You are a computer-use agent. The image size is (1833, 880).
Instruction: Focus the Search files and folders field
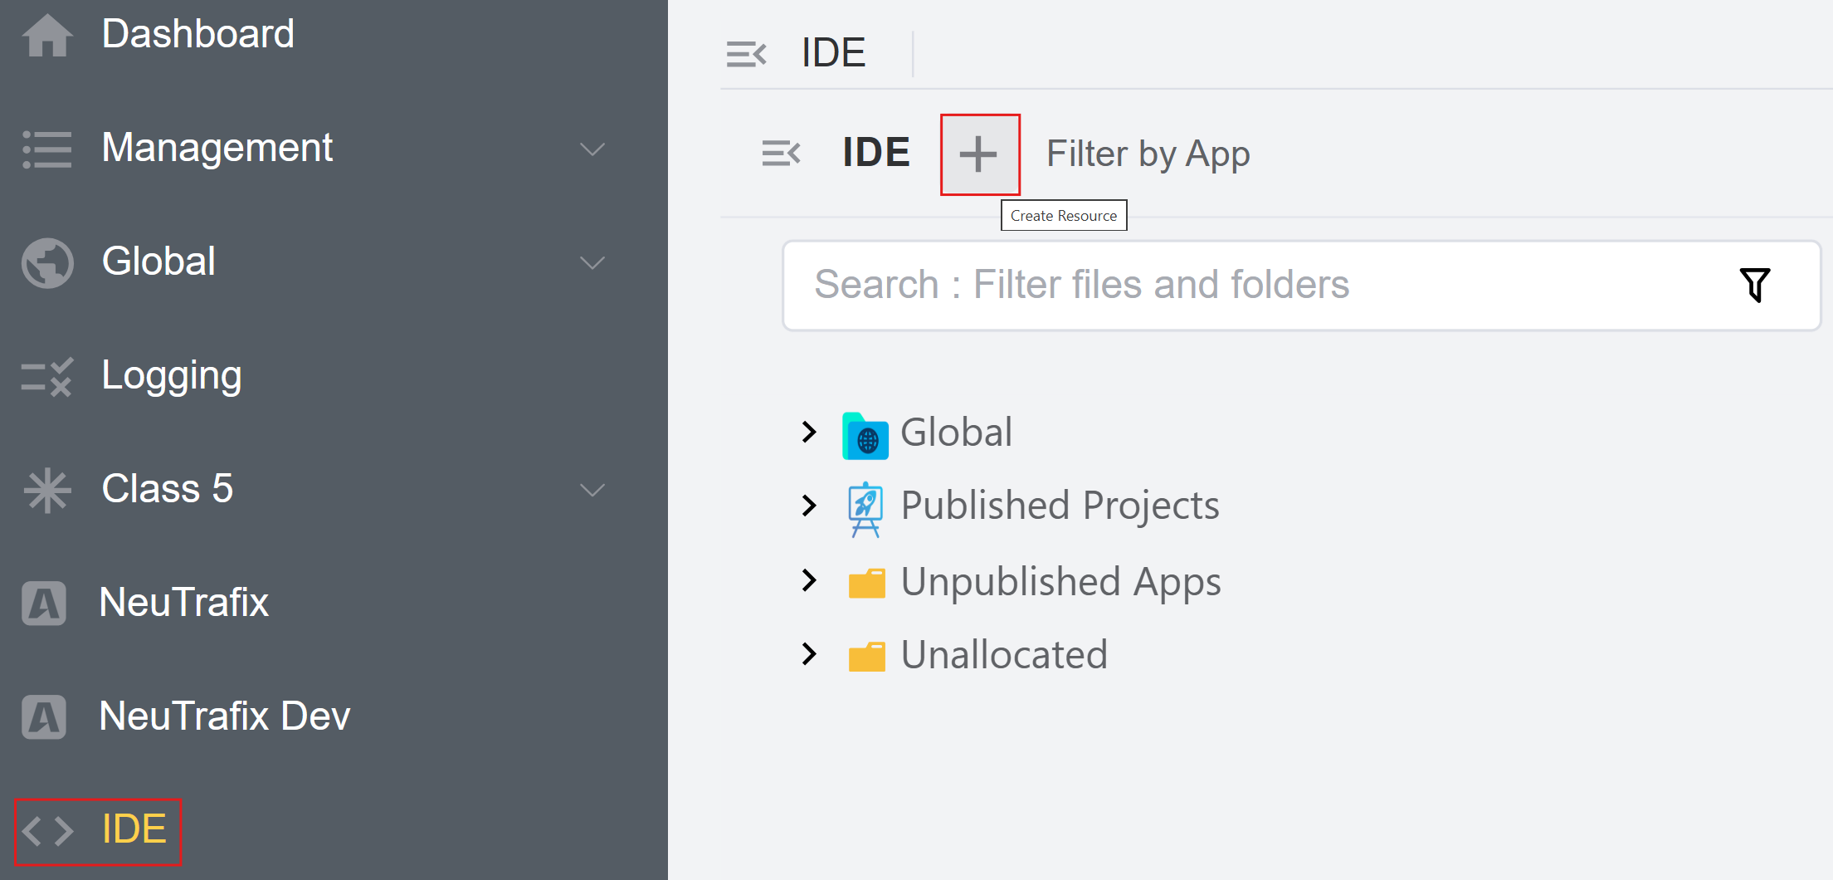click(x=1245, y=285)
